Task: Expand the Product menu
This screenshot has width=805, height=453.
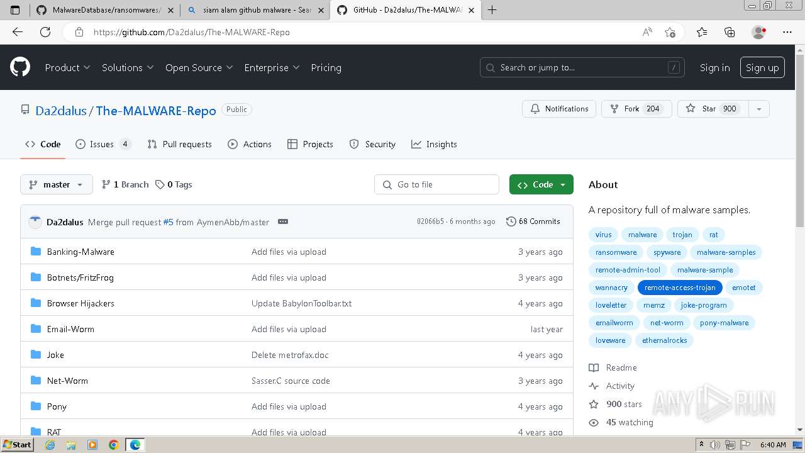Action: tap(67, 67)
